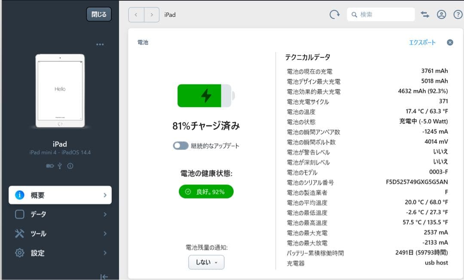Image resolution: width=464 pixels, height=280 pixels.
Task: Expand the データ chevron
Action: tap(105, 214)
